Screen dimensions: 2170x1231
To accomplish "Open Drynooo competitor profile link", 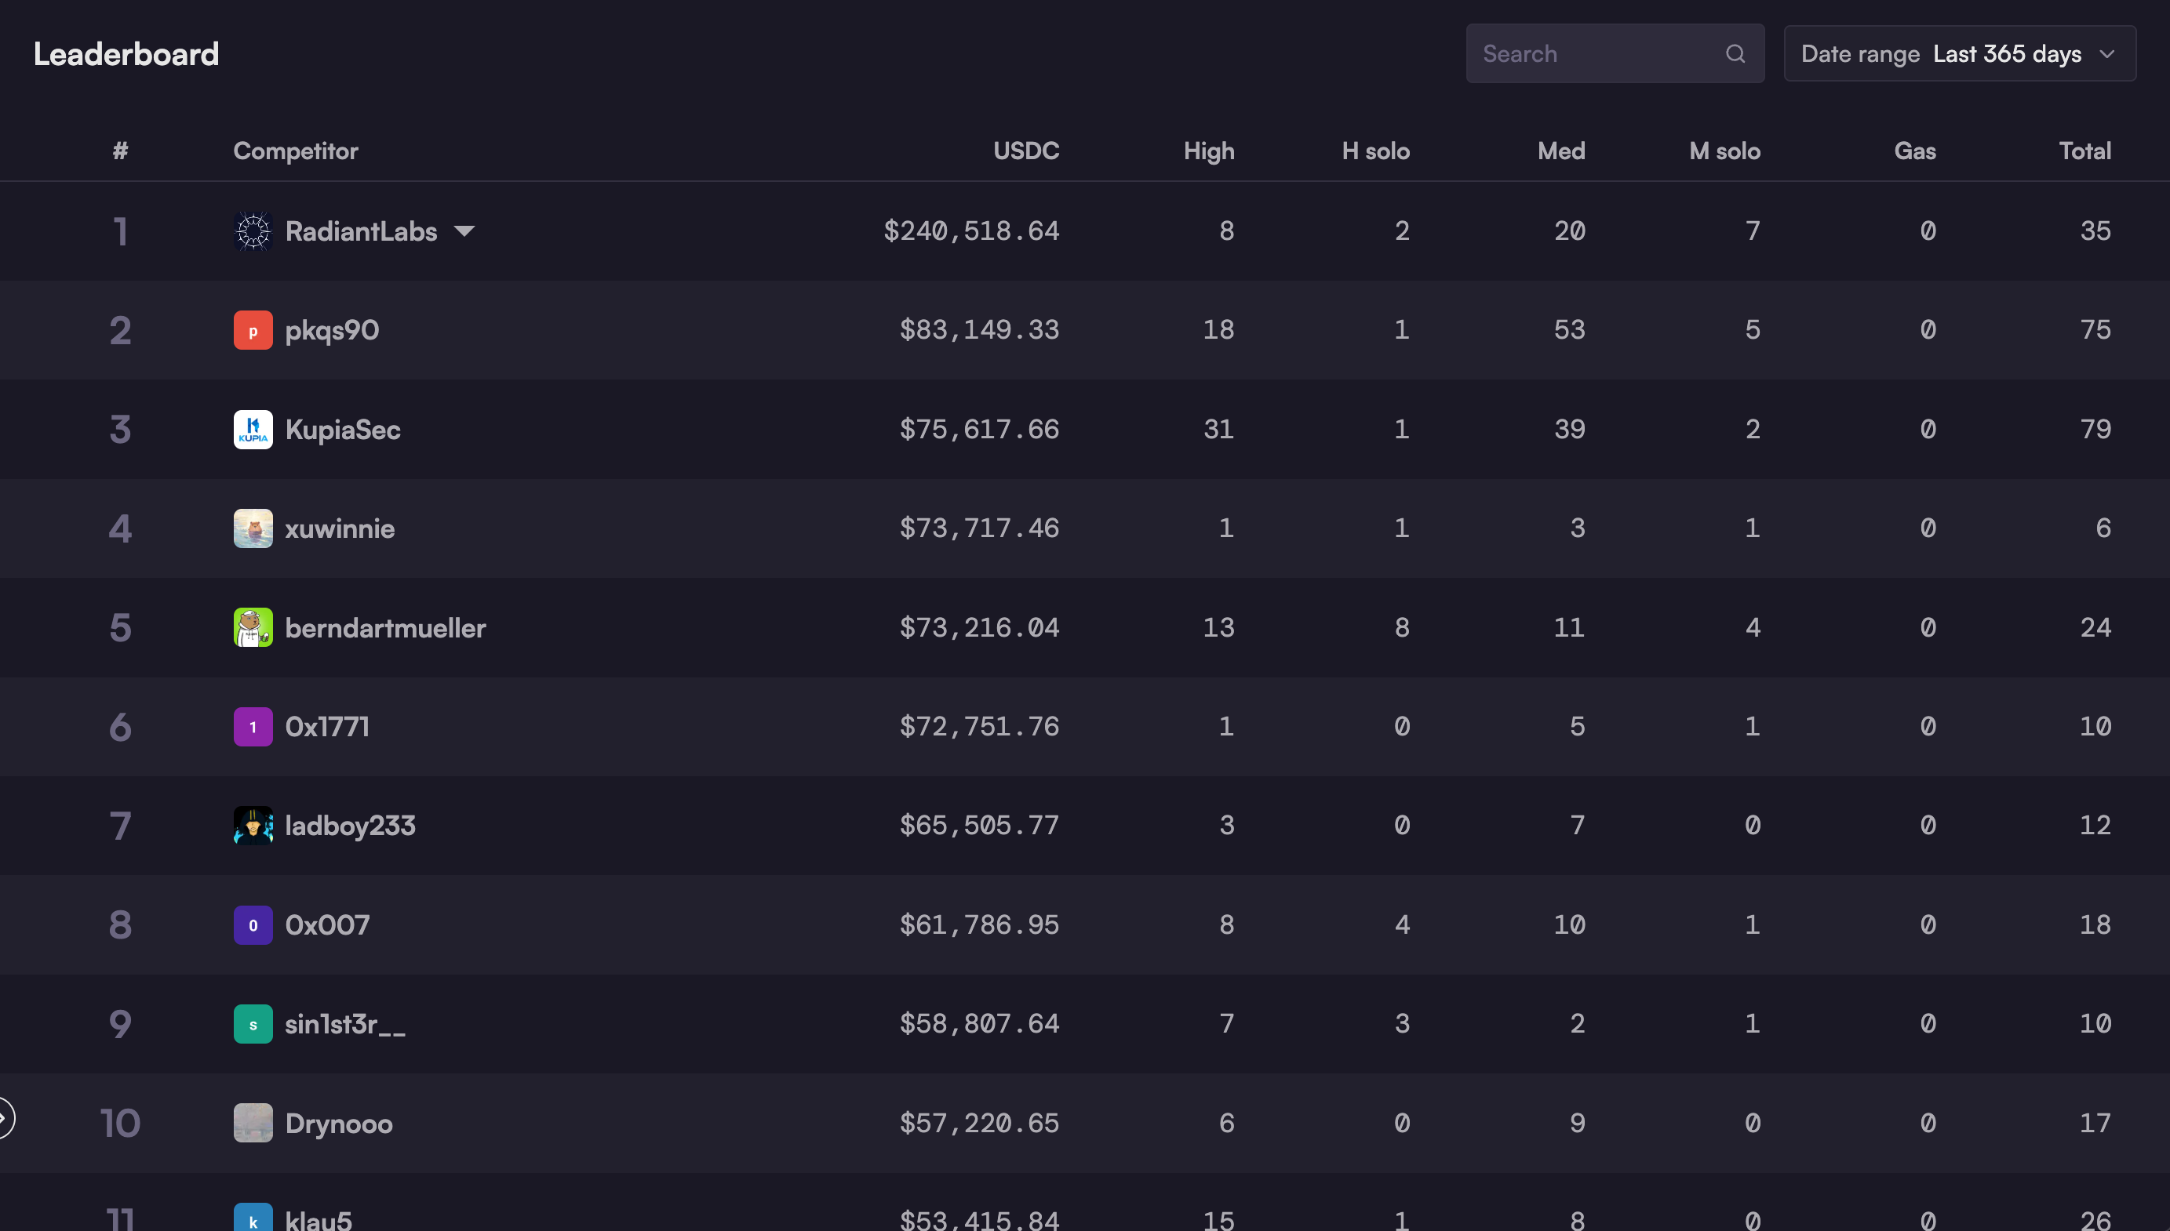I will [338, 1123].
